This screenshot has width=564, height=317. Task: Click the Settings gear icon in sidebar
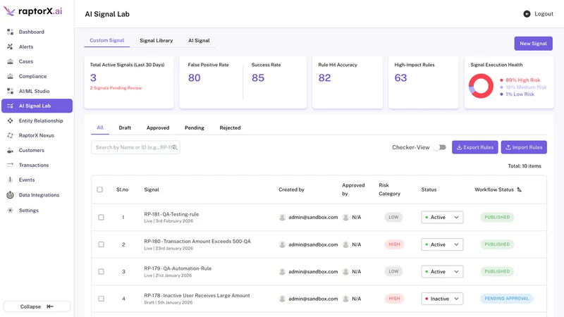click(x=10, y=210)
